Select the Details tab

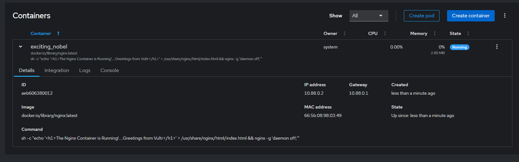(x=27, y=70)
